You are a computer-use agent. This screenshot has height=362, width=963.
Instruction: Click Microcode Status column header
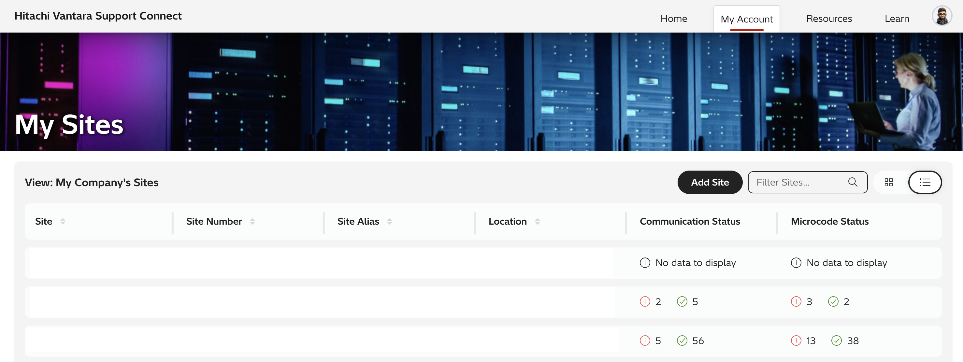829,222
